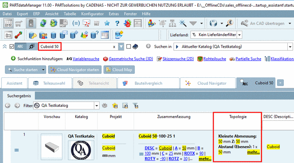Switch to the Cloud Navigator tab
Image resolution: width=294 pixels, height=163 pixels.
208,83
